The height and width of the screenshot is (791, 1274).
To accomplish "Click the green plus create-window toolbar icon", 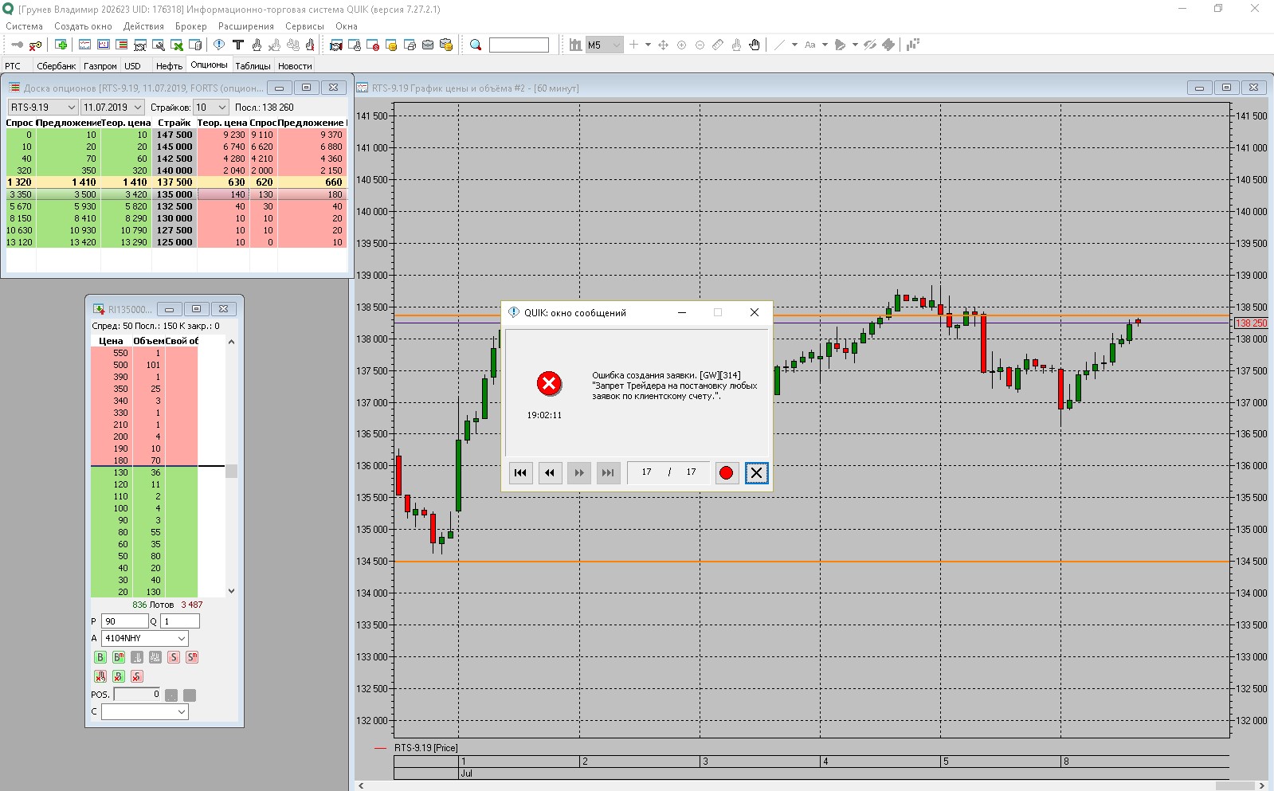I will coord(61,45).
